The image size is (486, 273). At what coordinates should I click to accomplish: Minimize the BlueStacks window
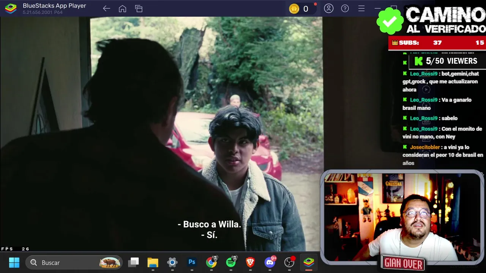pos(377,8)
